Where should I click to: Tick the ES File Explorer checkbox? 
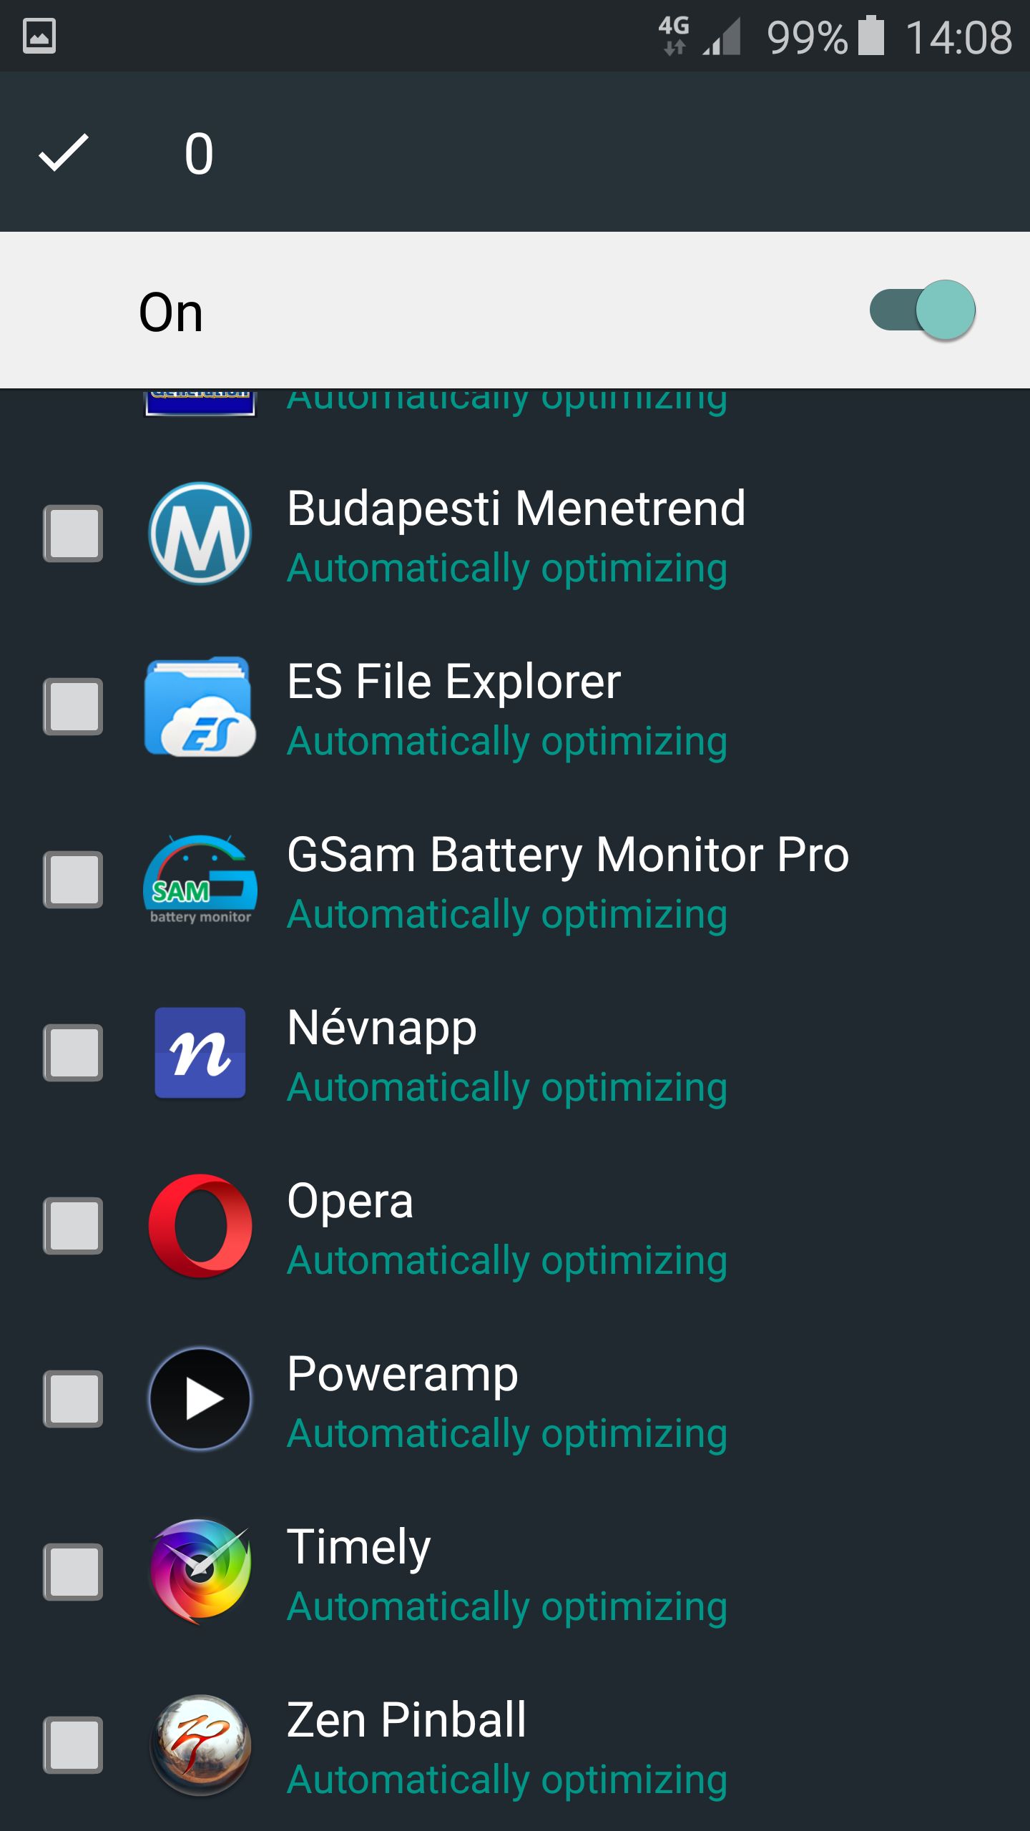point(73,707)
